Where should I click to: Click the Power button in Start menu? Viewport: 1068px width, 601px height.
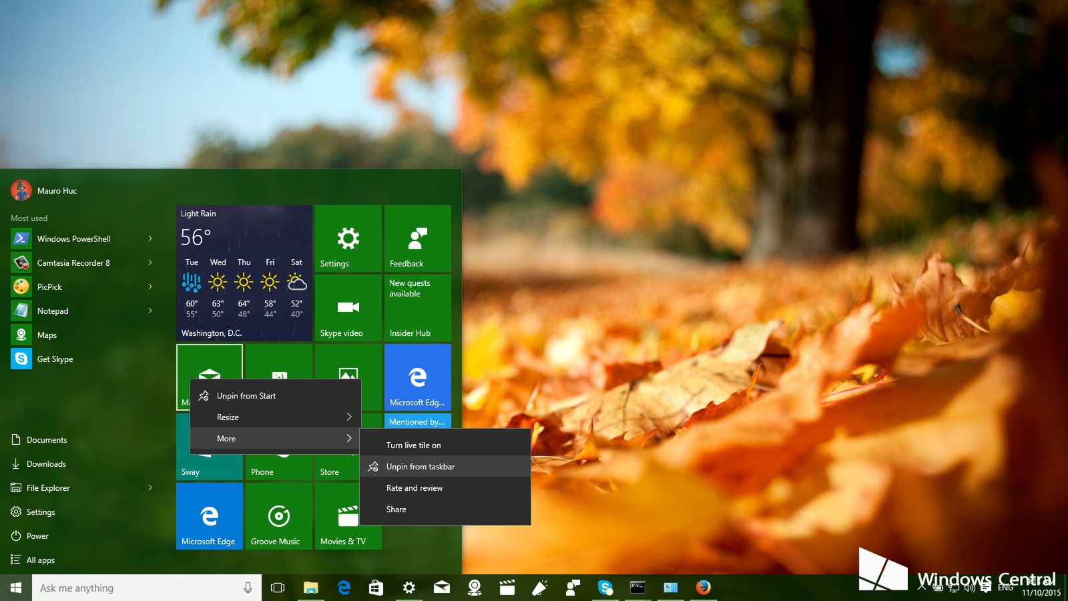pyautogui.click(x=37, y=536)
